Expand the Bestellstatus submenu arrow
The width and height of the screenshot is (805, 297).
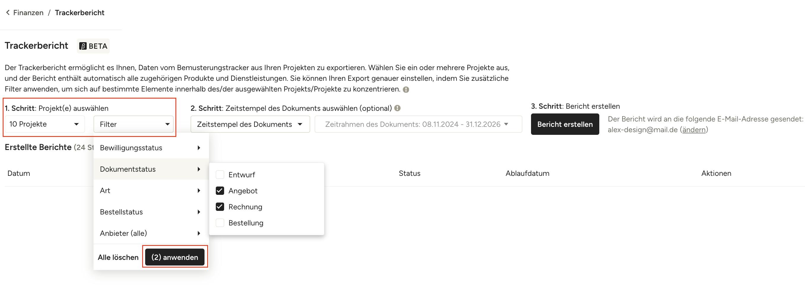tap(199, 212)
